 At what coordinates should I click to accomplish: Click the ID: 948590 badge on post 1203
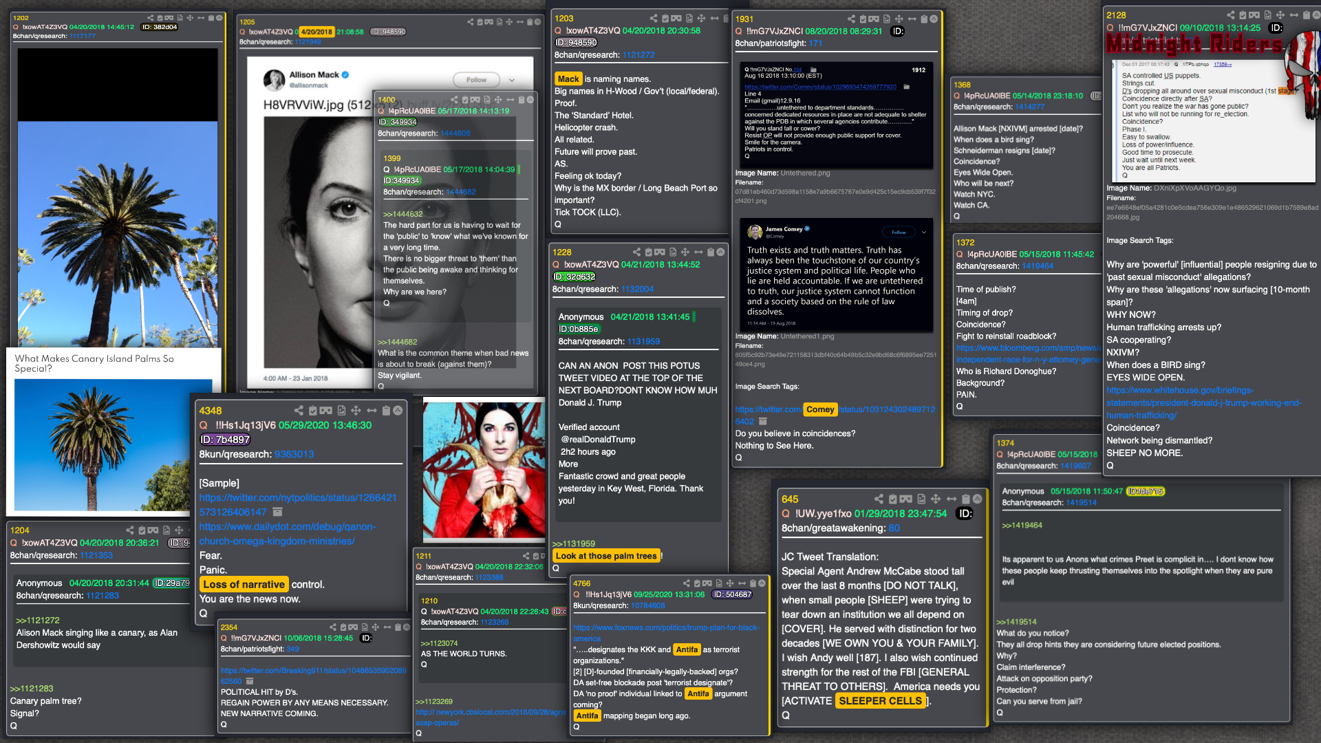click(577, 43)
